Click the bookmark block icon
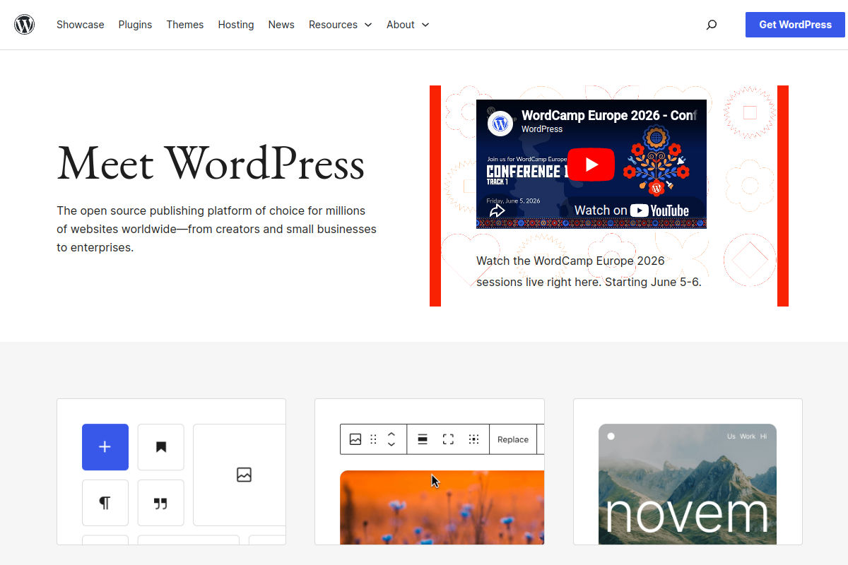This screenshot has width=848, height=565. [161, 447]
